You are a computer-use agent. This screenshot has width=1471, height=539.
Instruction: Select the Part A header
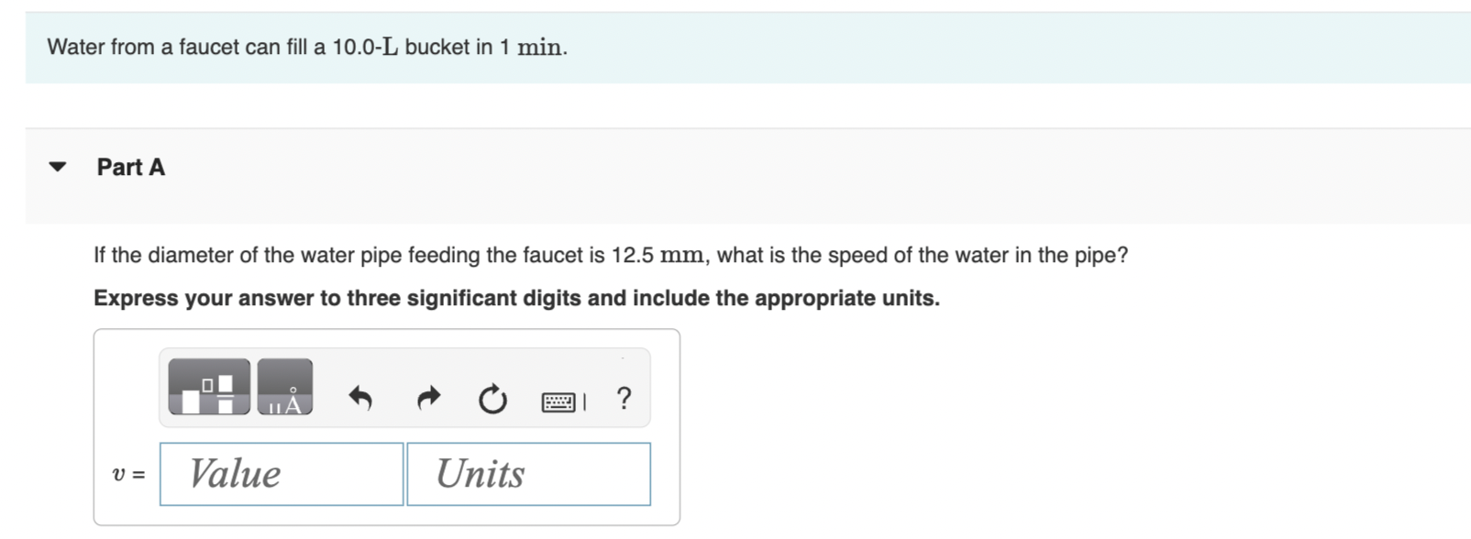130,166
